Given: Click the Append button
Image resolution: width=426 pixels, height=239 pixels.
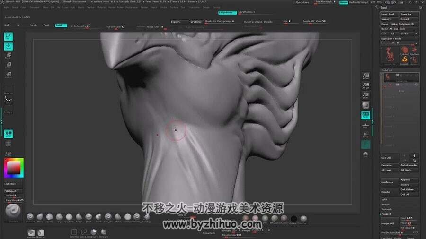Looking at the screenshot, I should (x=409, y=180).
